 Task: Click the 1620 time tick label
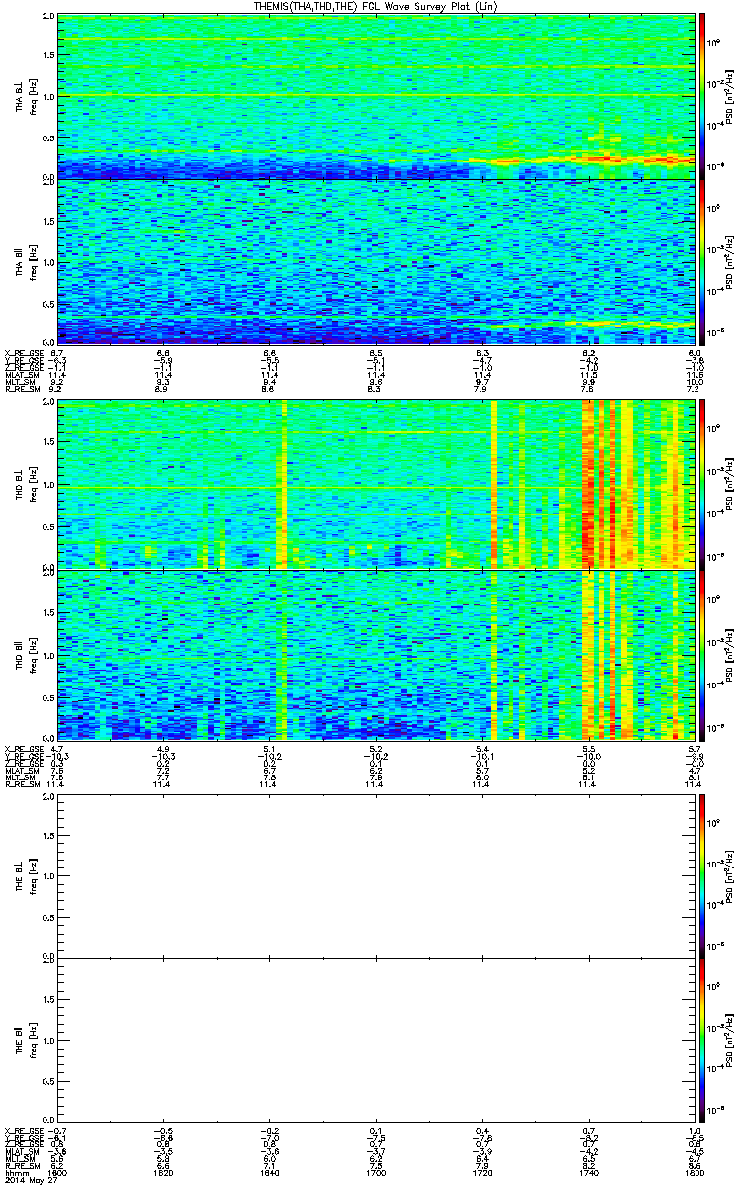point(164,1173)
